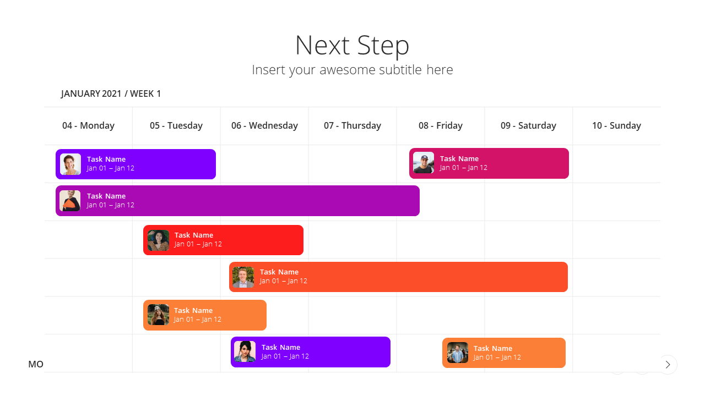The width and height of the screenshot is (705, 396).
Task: Open the crimson Friday task bar
Action: point(489,163)
